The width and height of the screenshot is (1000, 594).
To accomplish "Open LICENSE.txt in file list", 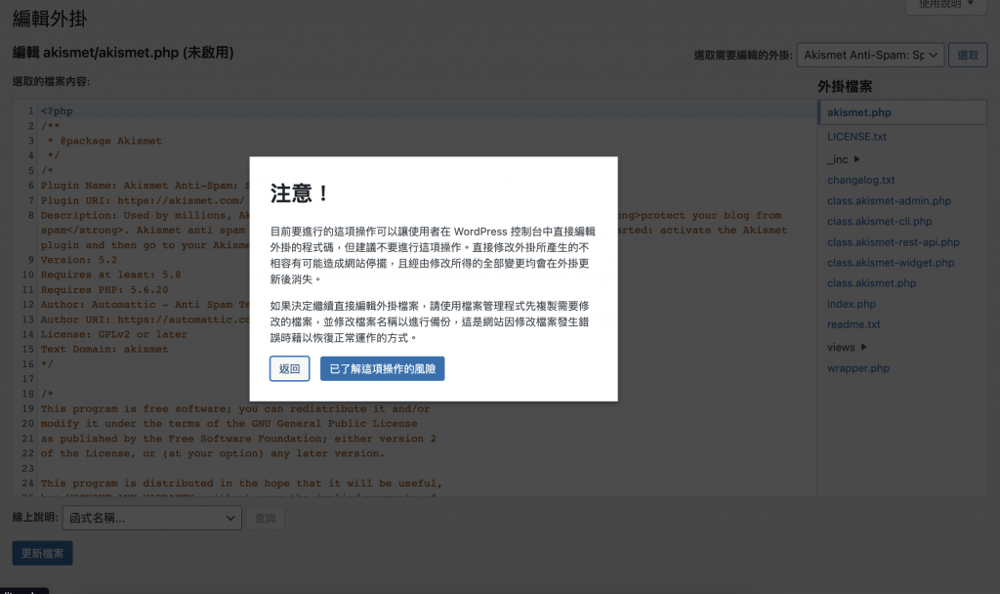I will [856, 137].
